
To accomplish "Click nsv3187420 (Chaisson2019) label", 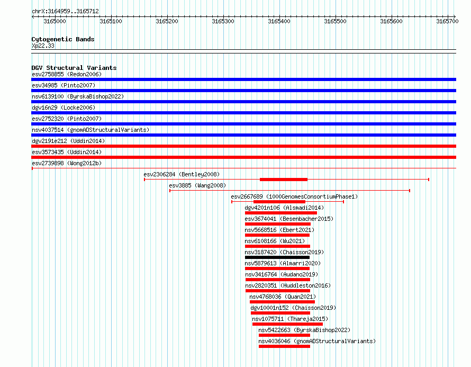I will [x=284, y=252].
